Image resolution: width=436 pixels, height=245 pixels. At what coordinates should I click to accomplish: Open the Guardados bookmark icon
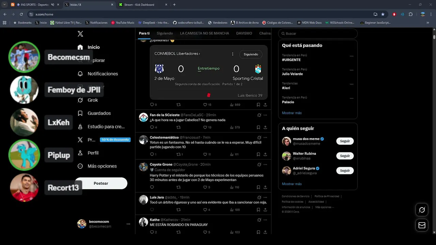tap(80, 113)
